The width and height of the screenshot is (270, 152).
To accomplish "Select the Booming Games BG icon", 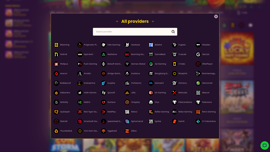I will tap(127, 54).
